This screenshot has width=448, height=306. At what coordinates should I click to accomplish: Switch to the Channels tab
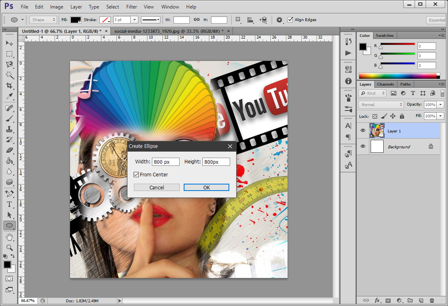(x=385, y=84)
